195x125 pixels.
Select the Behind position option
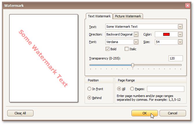coord(89,98)
